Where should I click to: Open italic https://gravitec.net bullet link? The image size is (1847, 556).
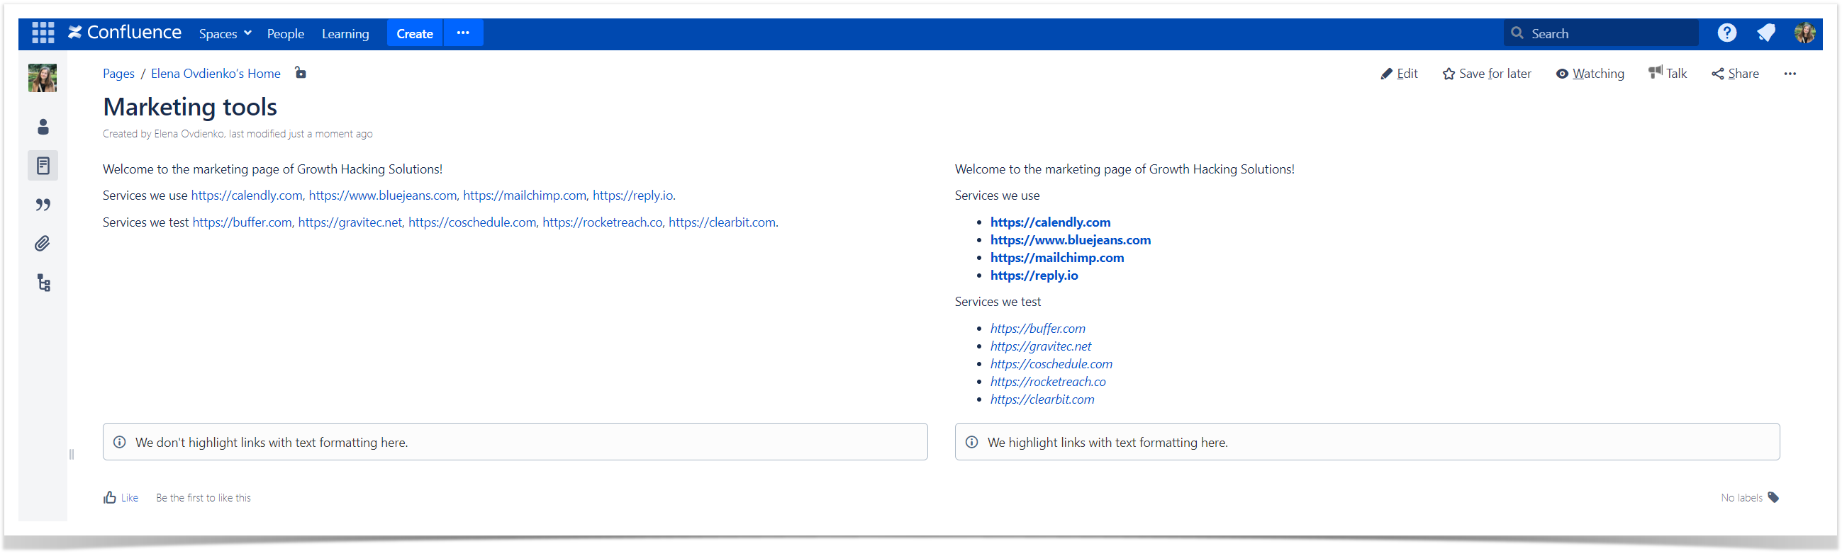1040,347
